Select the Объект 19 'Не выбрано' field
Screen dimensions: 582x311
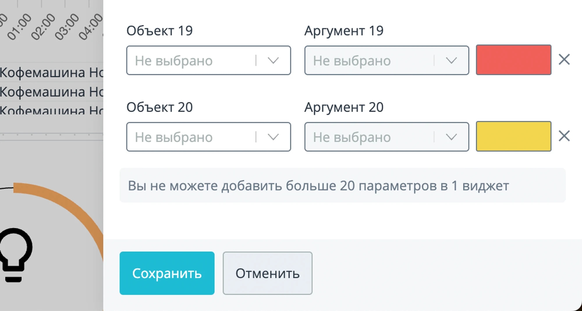coord(208,60)
